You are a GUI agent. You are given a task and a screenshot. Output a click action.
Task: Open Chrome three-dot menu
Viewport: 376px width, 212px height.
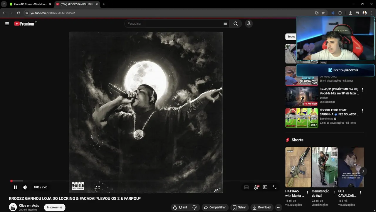(372, 13)
